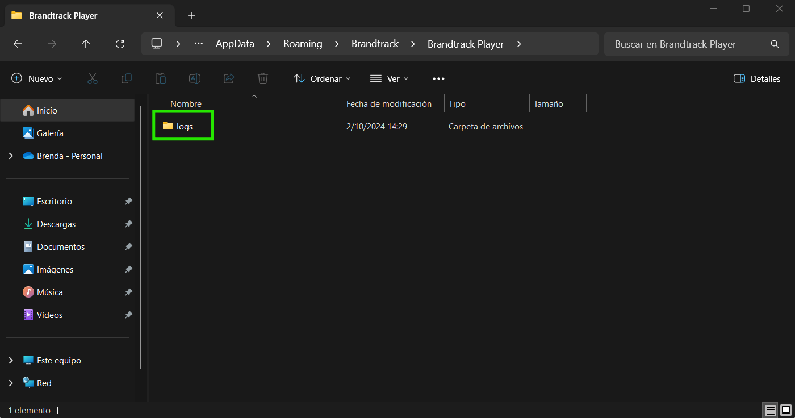Select Red in the navigation pane
This screenshot has height=418, width=795.
[68, 383]
